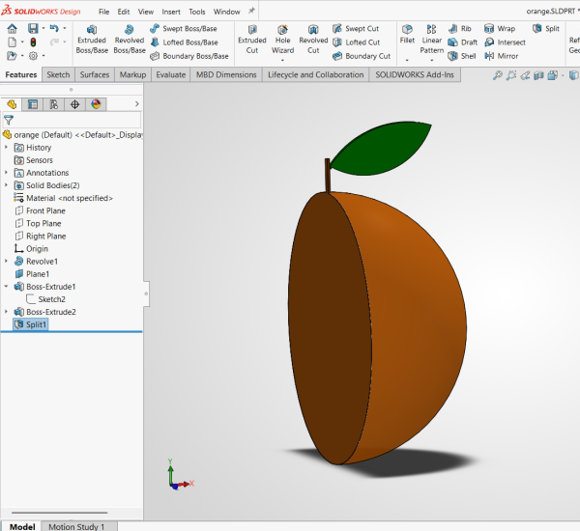
Task: Click the Undo arrow icon
Action: (x=54, y=28)
